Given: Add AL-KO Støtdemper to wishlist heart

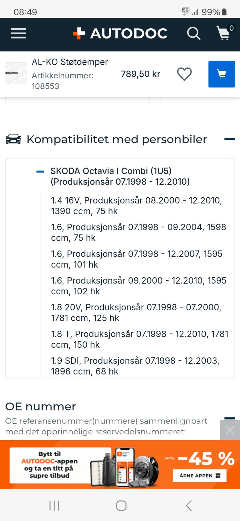Looking at the screenshot, I should [x=184, y=74].
